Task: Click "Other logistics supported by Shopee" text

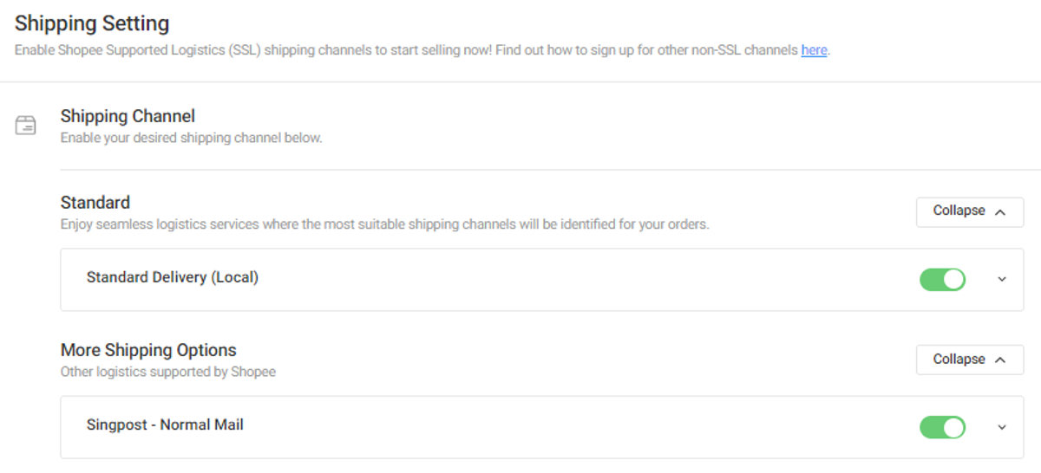Action: point(167,372)
